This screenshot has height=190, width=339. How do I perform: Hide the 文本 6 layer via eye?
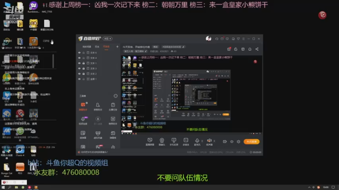(79, 52)
